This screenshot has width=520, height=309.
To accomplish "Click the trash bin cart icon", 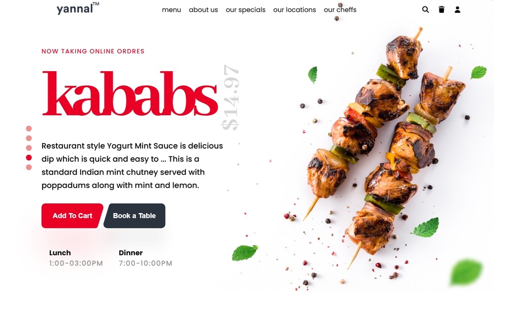I will [x=441, y=10].
